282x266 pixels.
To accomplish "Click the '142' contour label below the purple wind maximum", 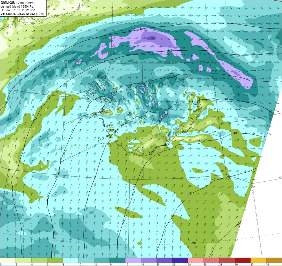I will point(170,50).
